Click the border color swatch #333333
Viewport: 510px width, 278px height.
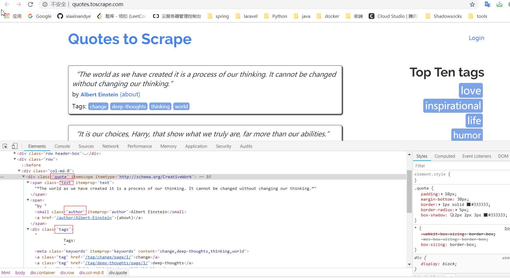coord(469,204)
